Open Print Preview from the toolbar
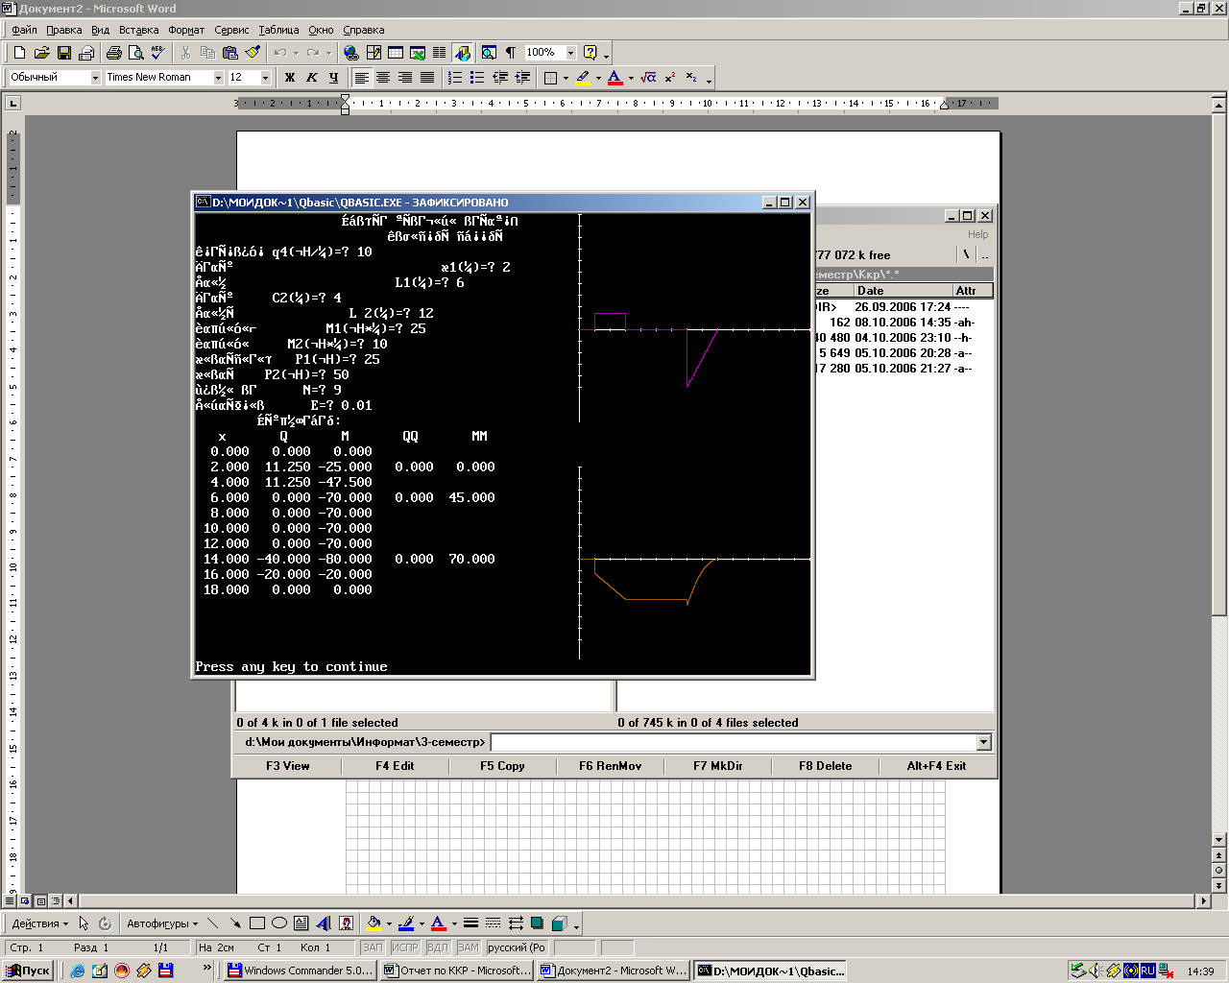This screenshot has height=983, width=1229. tap(136, 53)
